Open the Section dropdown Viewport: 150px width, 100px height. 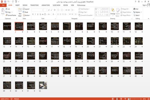(26, 15)
